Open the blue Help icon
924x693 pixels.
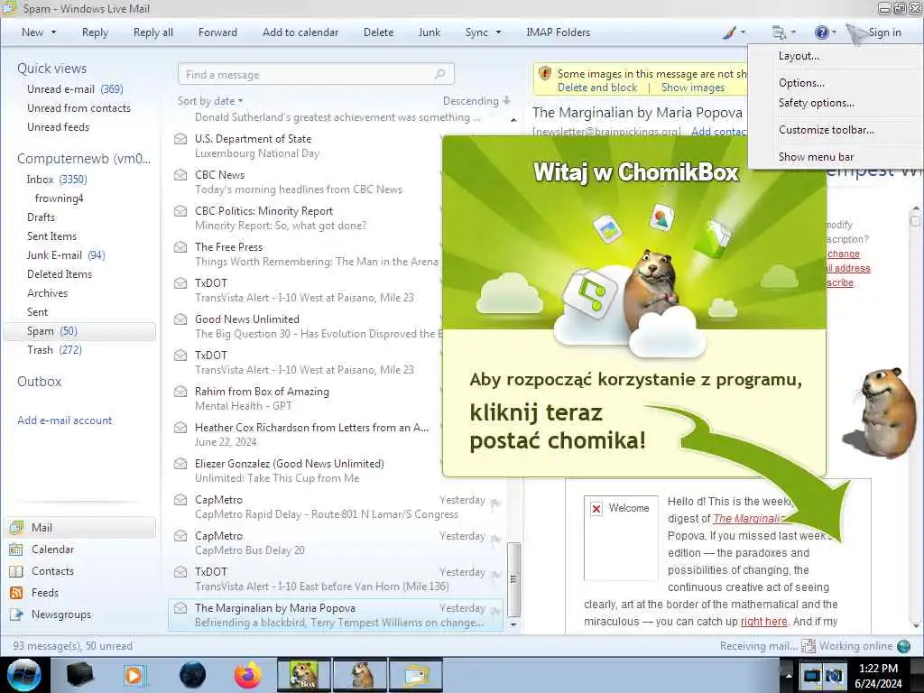point(821,32)
